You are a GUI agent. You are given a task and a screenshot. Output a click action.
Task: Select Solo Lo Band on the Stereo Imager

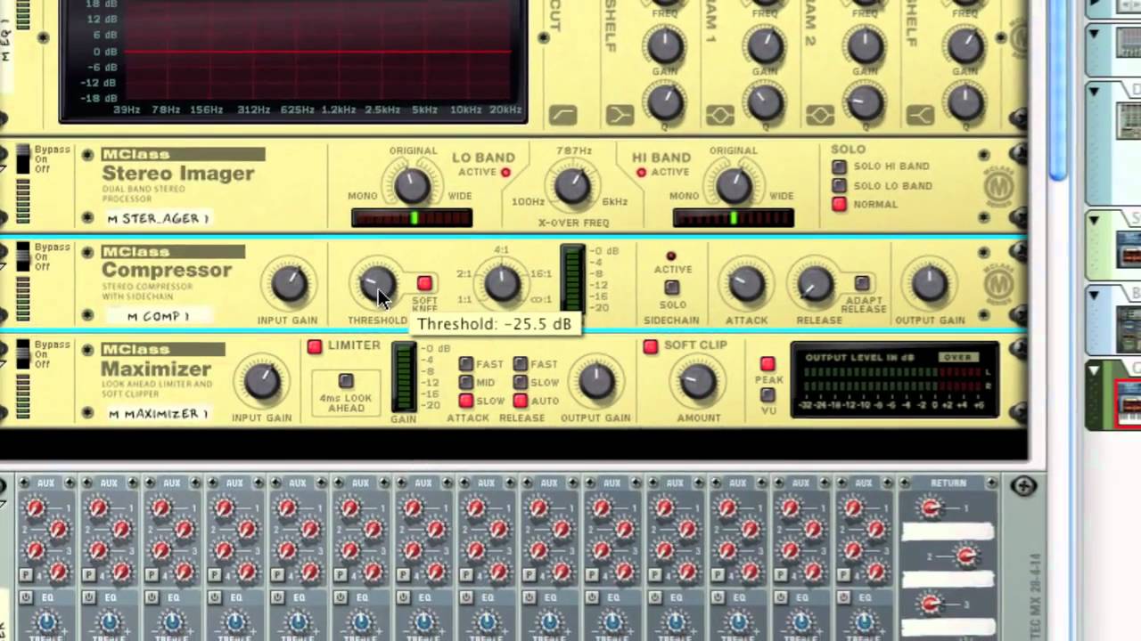pyautogui.click(x=839, y=185)
